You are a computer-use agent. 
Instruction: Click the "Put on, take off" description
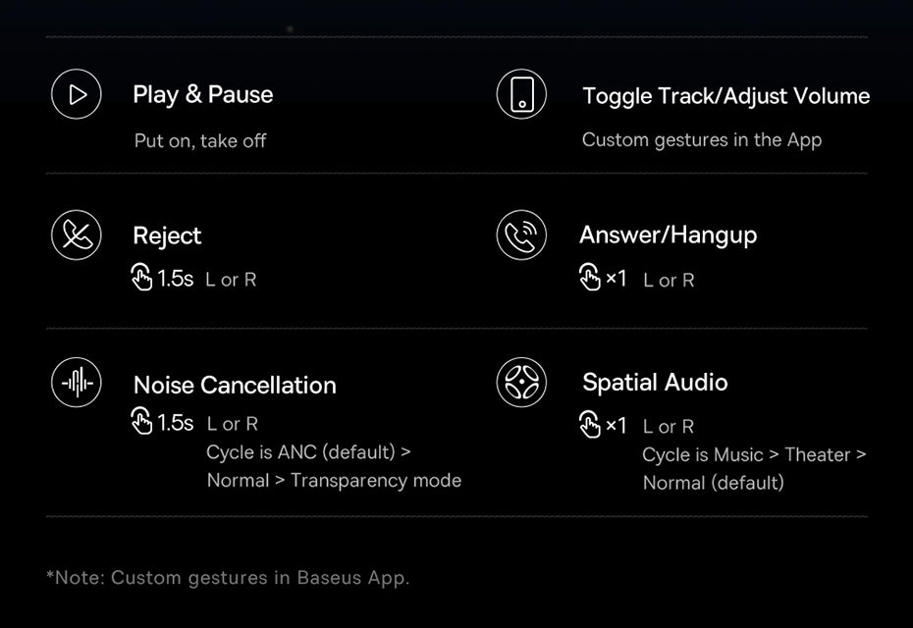click(x=200, y=141)
